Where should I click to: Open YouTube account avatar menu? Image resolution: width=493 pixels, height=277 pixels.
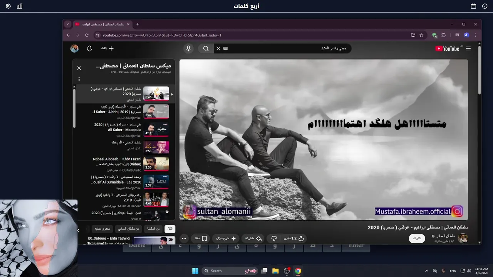click(x=74, y=48)
